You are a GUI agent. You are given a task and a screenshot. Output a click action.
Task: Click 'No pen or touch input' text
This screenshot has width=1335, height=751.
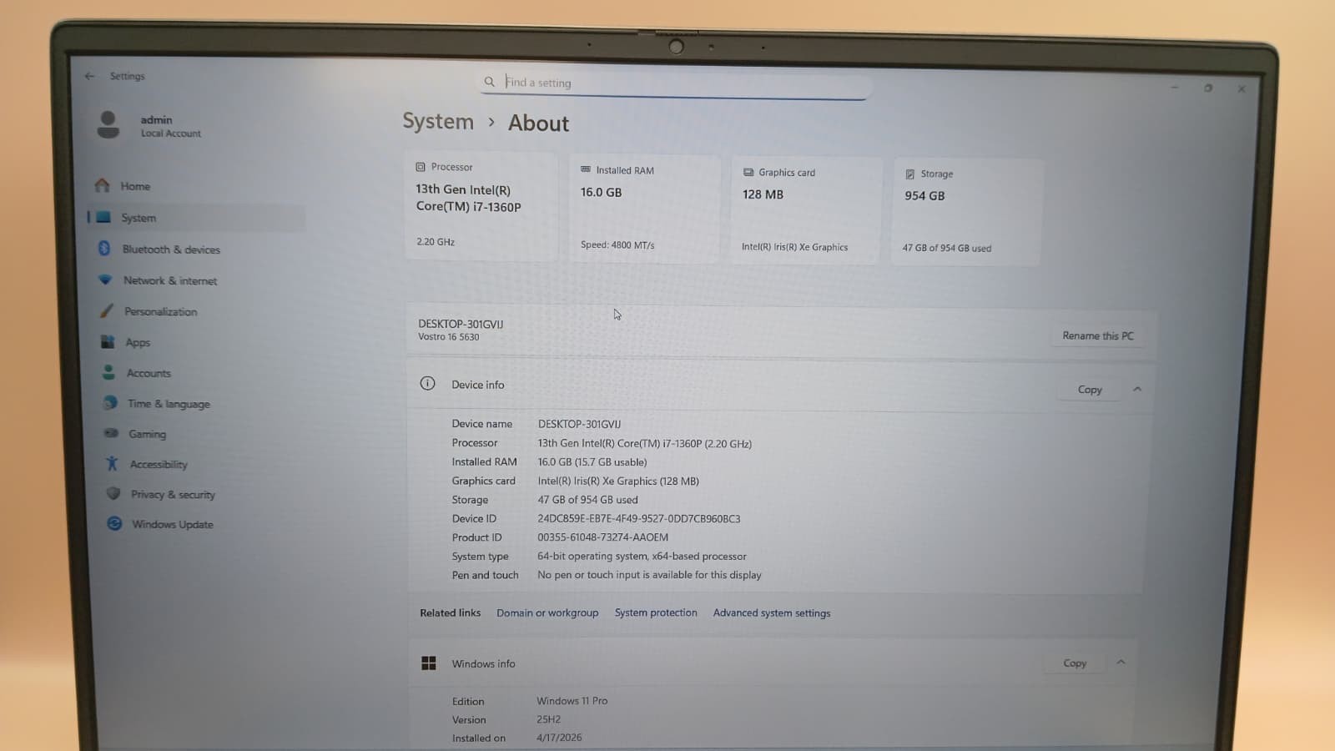coord(649,575)
